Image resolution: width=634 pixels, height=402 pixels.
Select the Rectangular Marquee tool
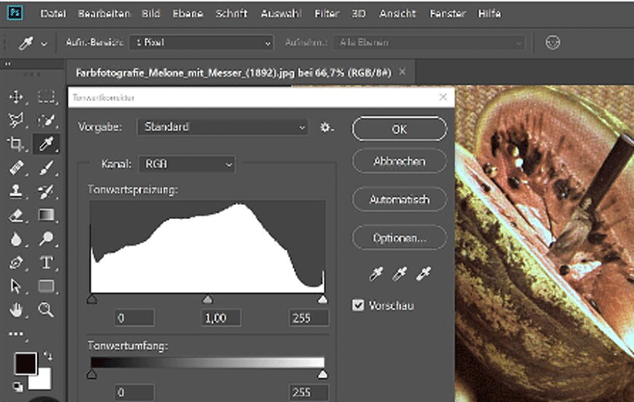click(x=46, y=97)
